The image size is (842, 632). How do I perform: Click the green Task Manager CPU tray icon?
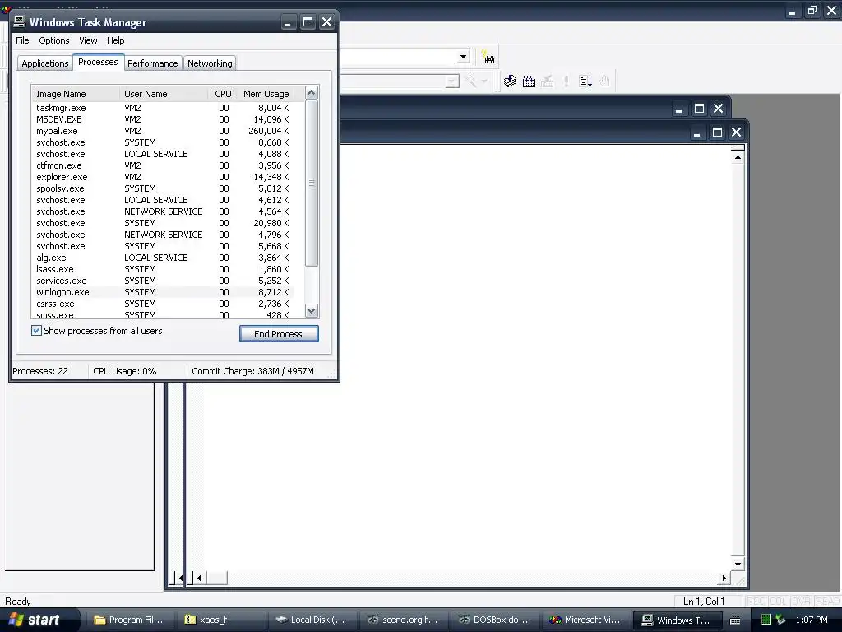pos(766,620)
